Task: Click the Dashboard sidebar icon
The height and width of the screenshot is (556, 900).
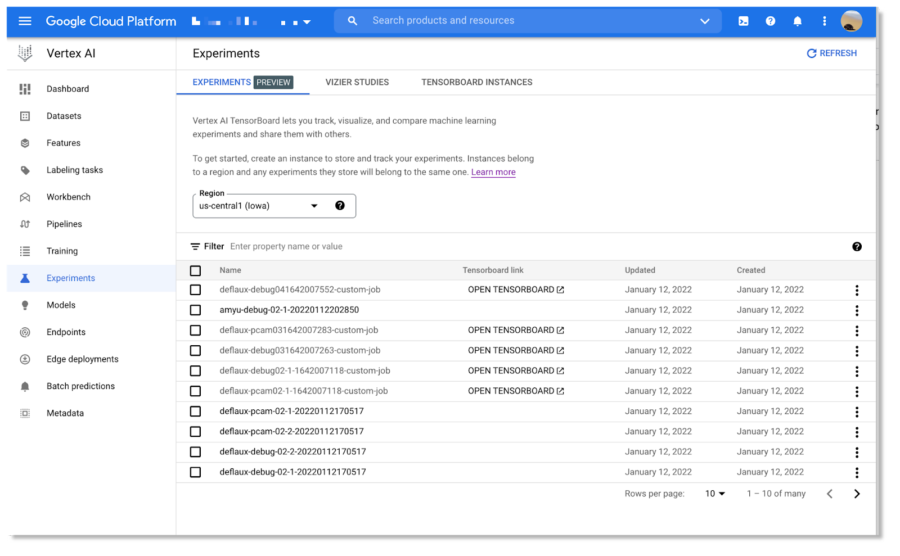Action: click(x=25, y=89)
